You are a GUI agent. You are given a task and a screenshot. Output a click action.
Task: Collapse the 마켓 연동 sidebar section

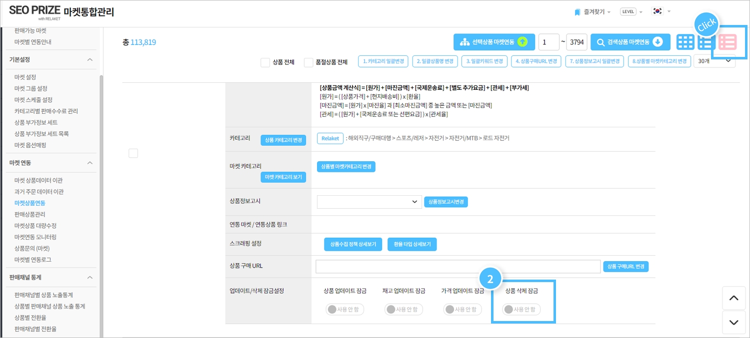pos(90,163)
